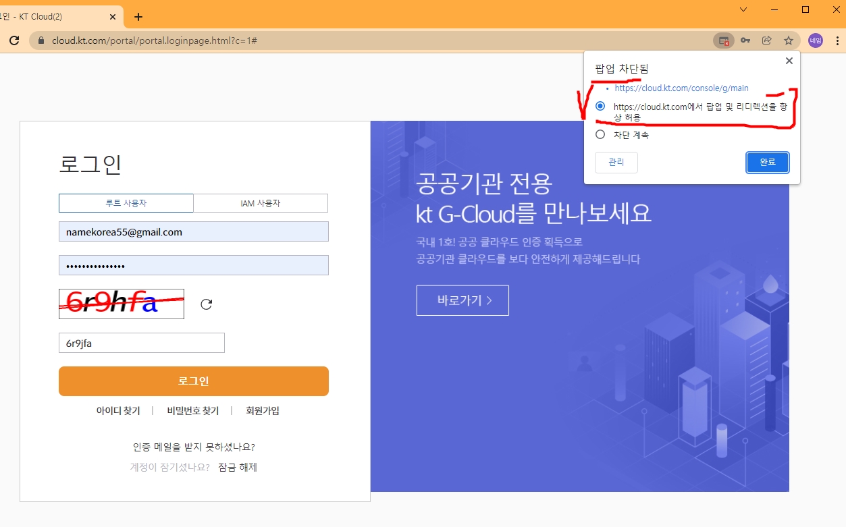Viewport: 846px width, 527px height.
Task: Click the 관리 button
Action: 616,163
